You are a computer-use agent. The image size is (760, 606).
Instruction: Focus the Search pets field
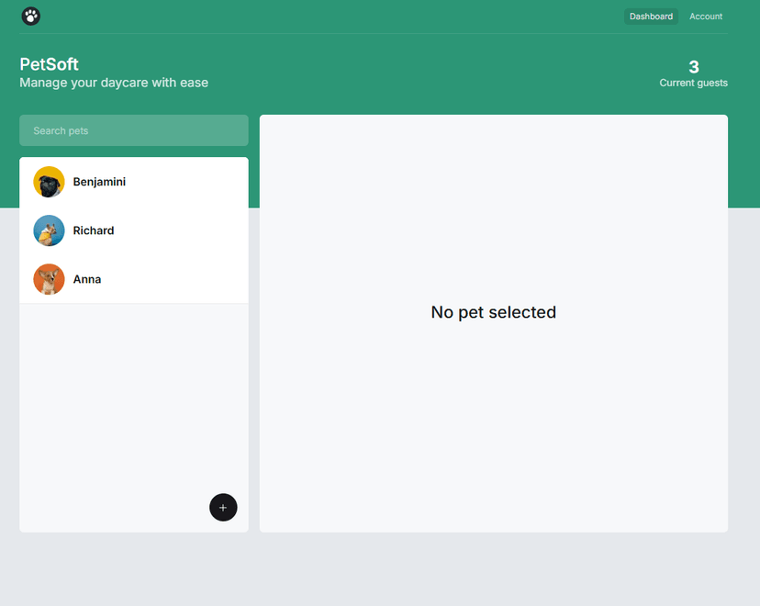(134, 130)
